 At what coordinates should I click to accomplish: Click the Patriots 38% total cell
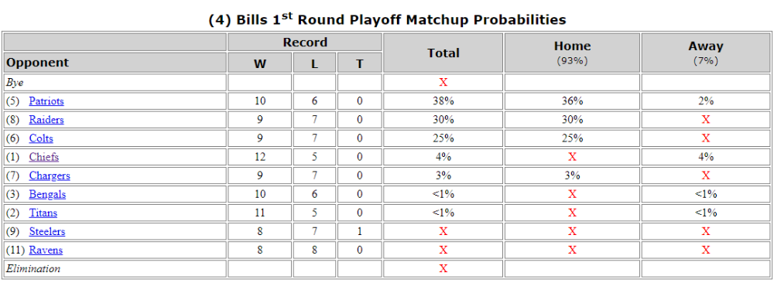(x=444, y=101)
